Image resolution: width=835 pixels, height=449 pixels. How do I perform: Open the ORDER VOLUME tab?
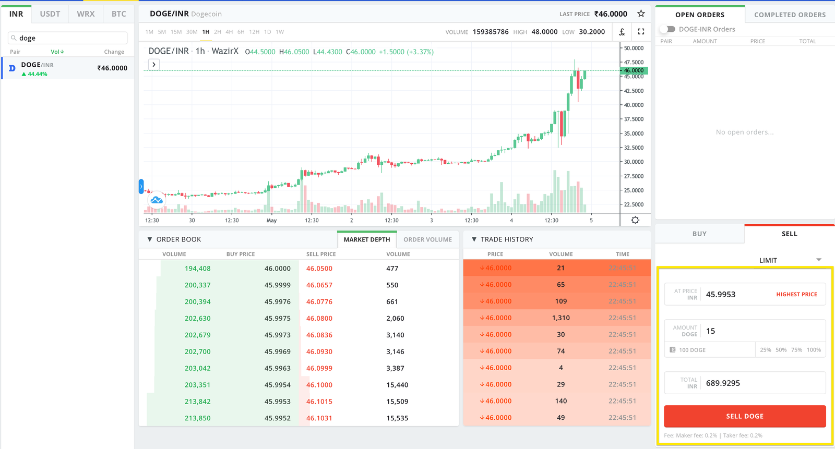click(427, 239)
